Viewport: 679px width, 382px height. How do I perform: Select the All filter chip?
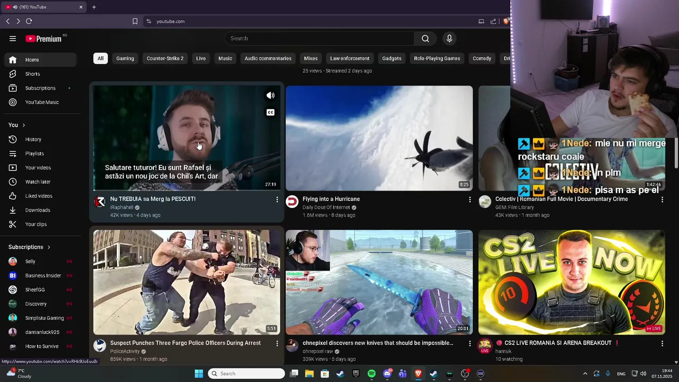pyautogui.click(x=100, y=58)
